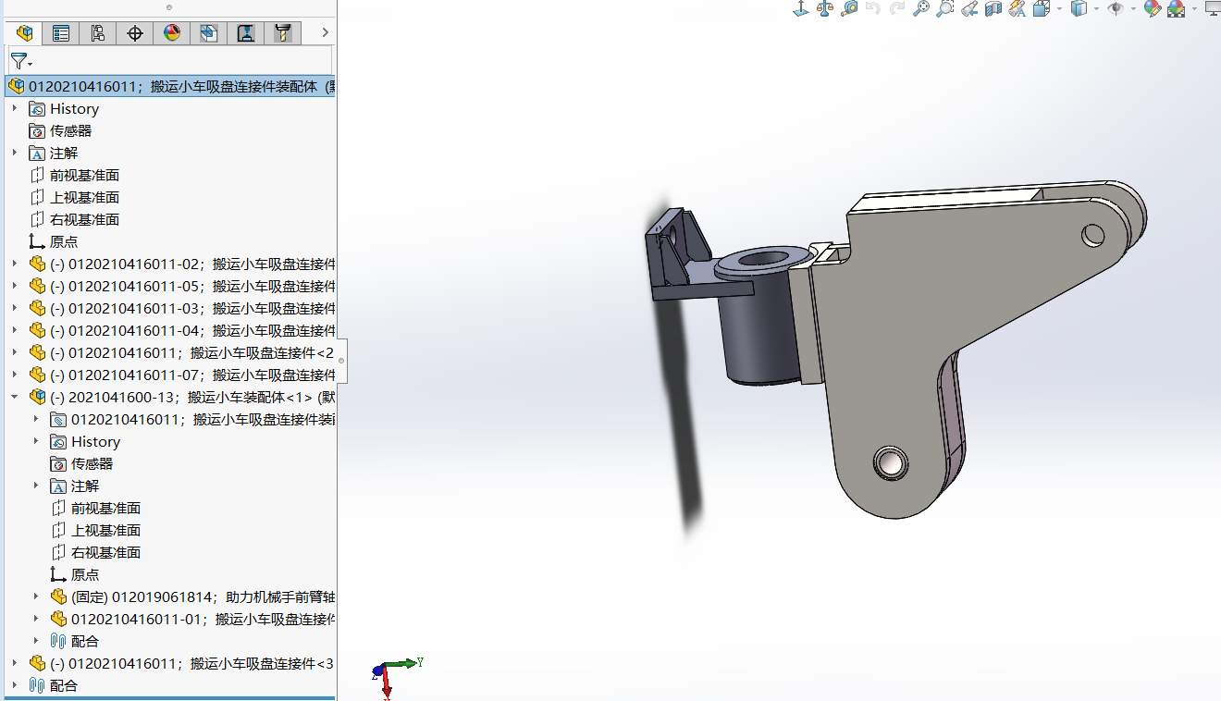The image size is (1221, 701).
Task: Open the Dynamic Annotation Views icon
Action: tap(1017, 8)
